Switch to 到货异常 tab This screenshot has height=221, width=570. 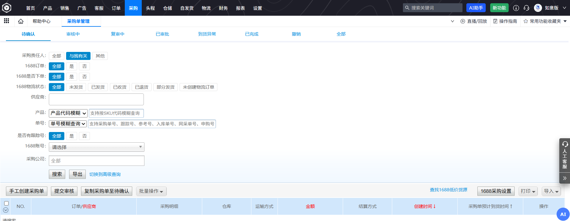(207, 34)
